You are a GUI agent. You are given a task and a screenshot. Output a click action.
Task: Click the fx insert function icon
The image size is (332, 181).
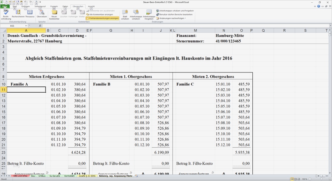click(x=40, y=26)
